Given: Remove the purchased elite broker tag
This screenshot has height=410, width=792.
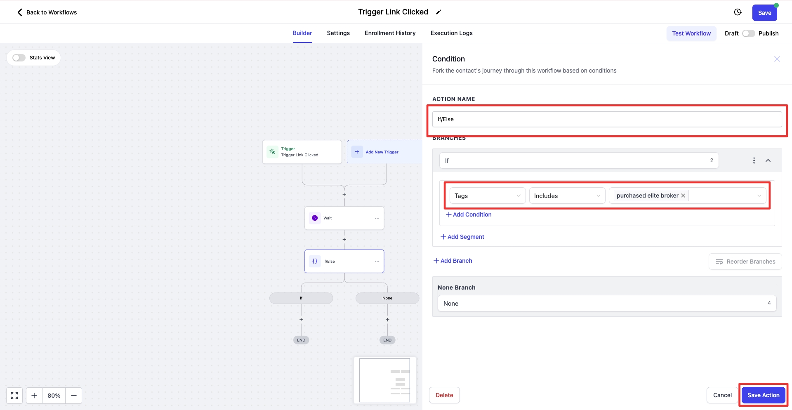Looking at the screenshot, I should (683, 196).
